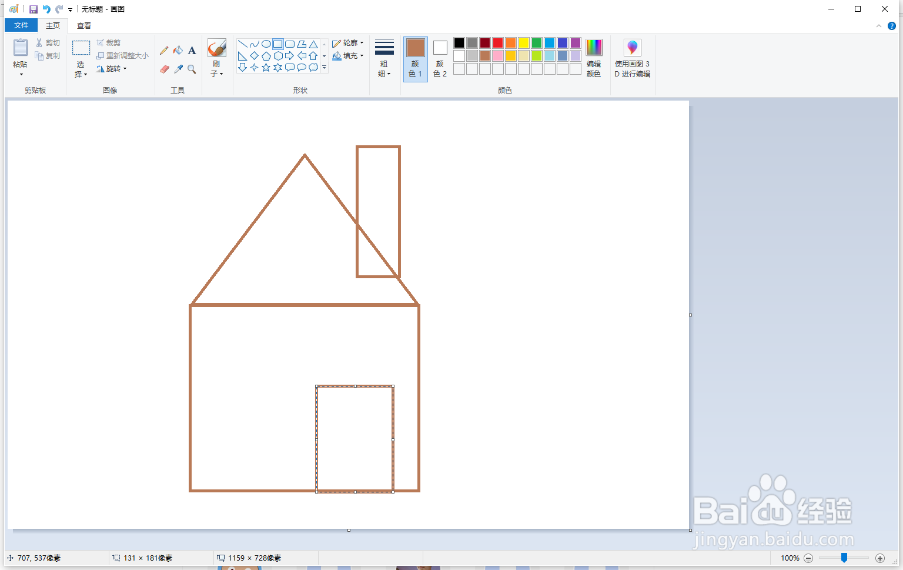The width and height of the screenshot is (903, 570).
Task: Open Customize Quick Access Toolbar arrow
Action: pos(70,10)
